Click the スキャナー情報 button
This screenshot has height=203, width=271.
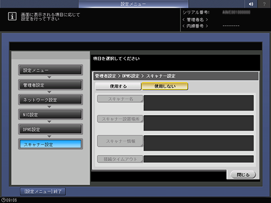tap(120, 141)
